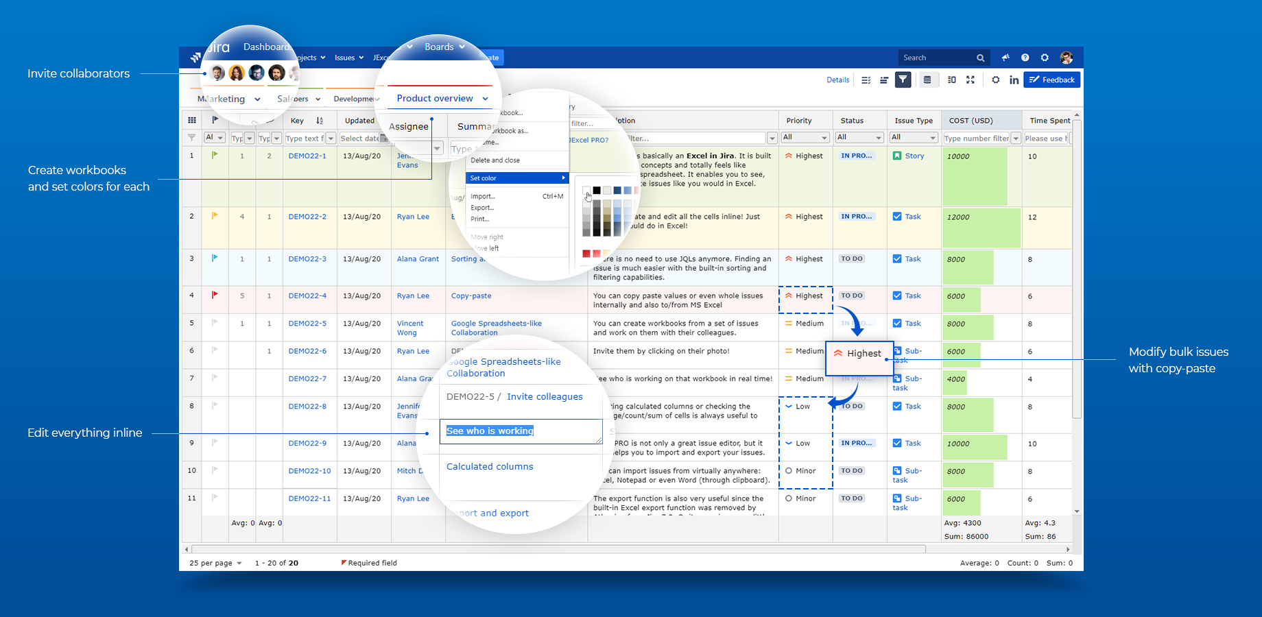The height and width of the screenshot is (617, 1262).
Task: Click the green flag in row 1
Action: click(x=215, y=155)
